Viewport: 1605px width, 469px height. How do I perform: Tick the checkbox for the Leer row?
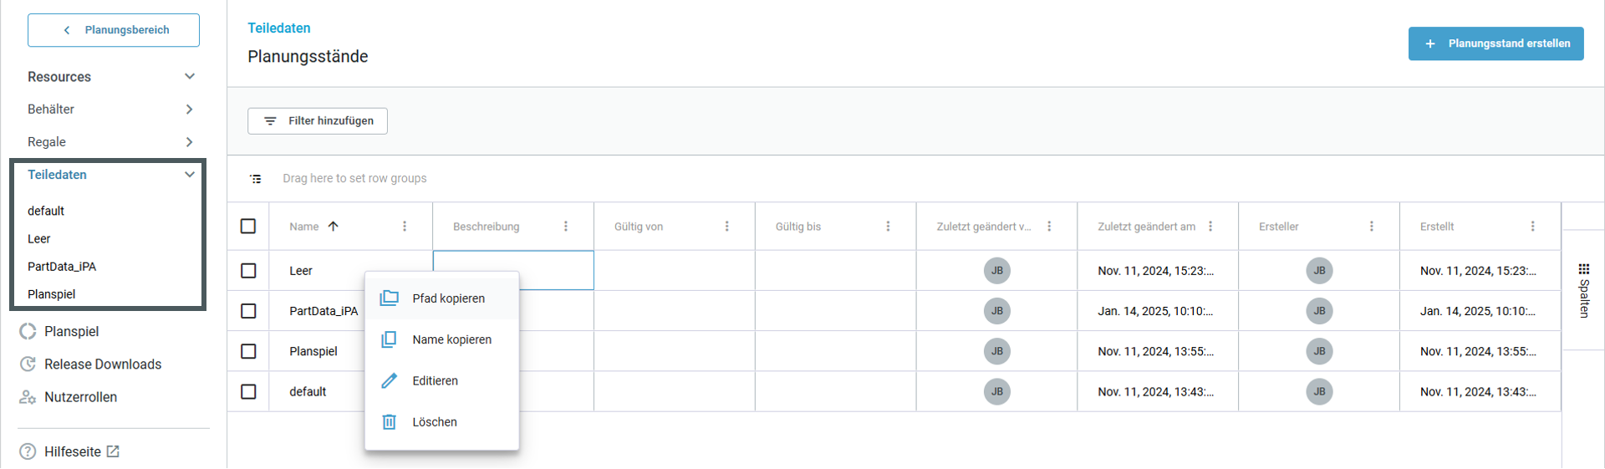pos(248,271)
